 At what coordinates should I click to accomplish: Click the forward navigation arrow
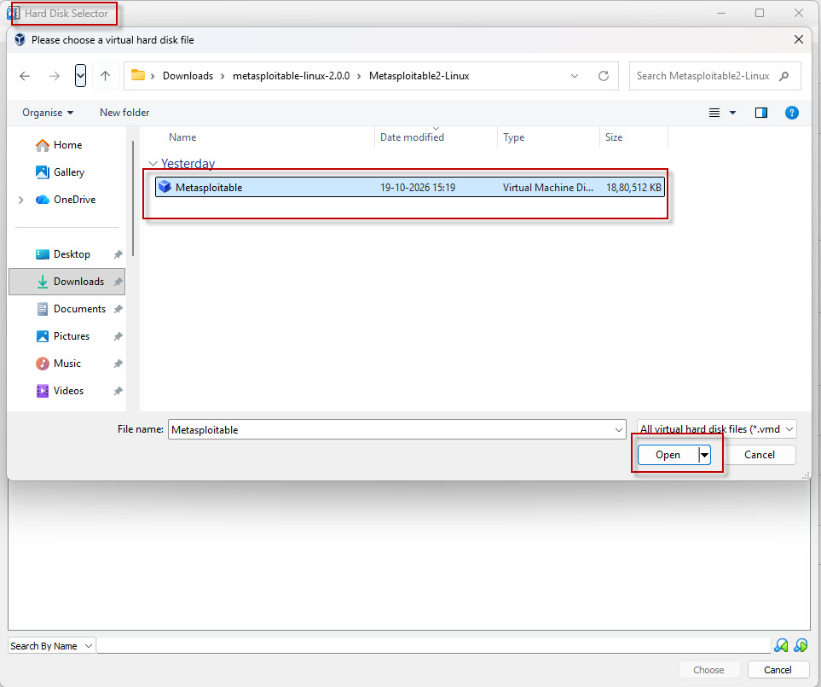pyautogui.click(x=55, y=76)
